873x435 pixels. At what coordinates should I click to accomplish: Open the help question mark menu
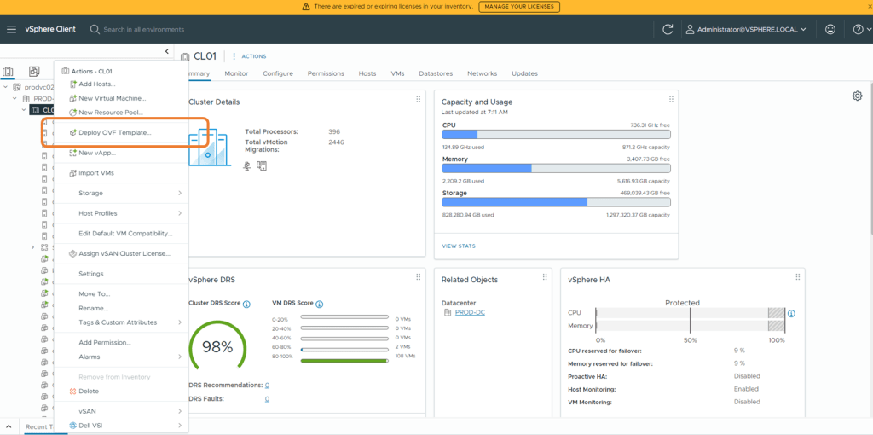pyautogui.click(x=858, y=29)
